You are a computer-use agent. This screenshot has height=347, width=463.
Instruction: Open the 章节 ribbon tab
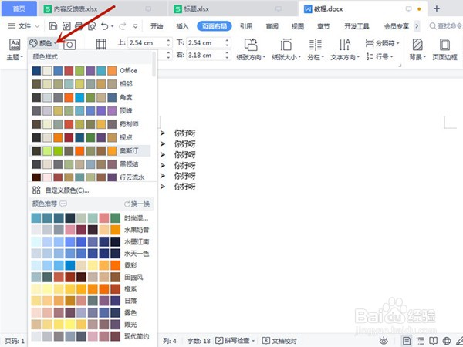click(x=323, y=26)
